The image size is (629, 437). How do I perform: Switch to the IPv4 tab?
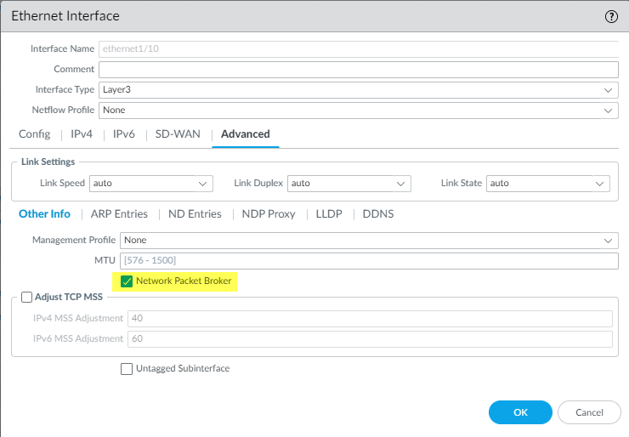[81, 134]
